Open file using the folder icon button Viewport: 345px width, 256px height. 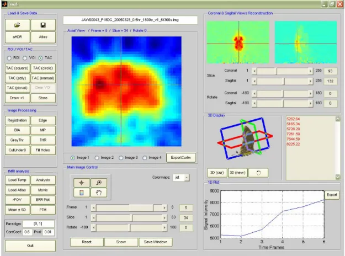click(17, 25)
